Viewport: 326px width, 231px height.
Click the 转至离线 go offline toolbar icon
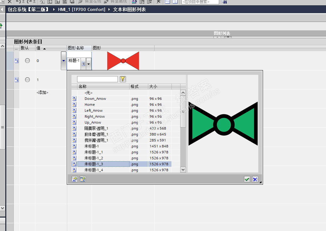click(x=106, y=2)
